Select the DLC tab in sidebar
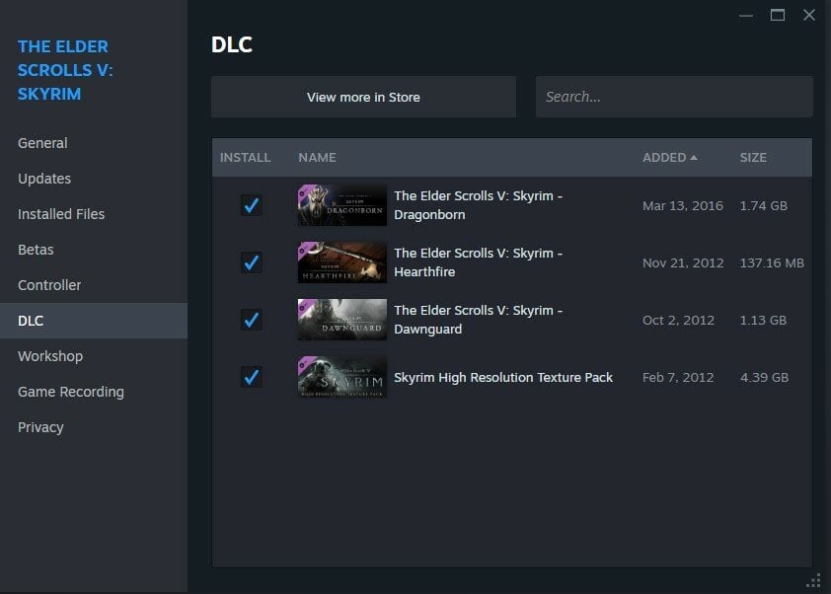This screenshot has height=594, width=831. click(94, 321)
